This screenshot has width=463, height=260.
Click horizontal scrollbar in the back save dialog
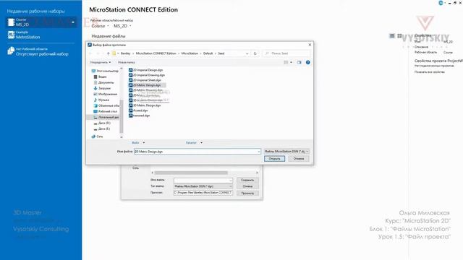(x=191, y=173)
